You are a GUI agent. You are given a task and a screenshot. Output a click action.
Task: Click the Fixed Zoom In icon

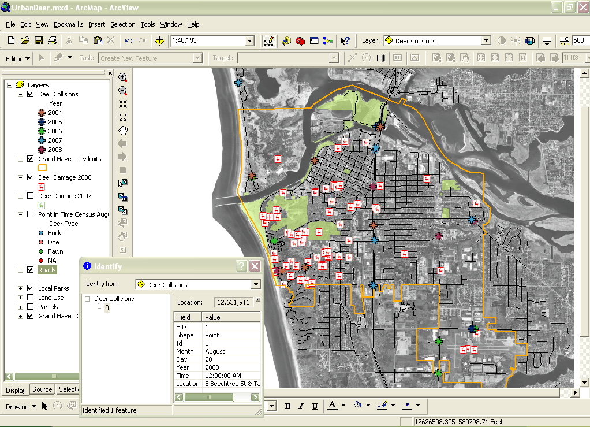pyautogui.click(x=122, y=104)
